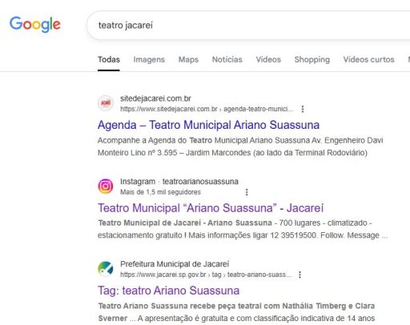This screenshot has width=410, height=325.
Task: Click the Google logo
Action: coord(35,24)
